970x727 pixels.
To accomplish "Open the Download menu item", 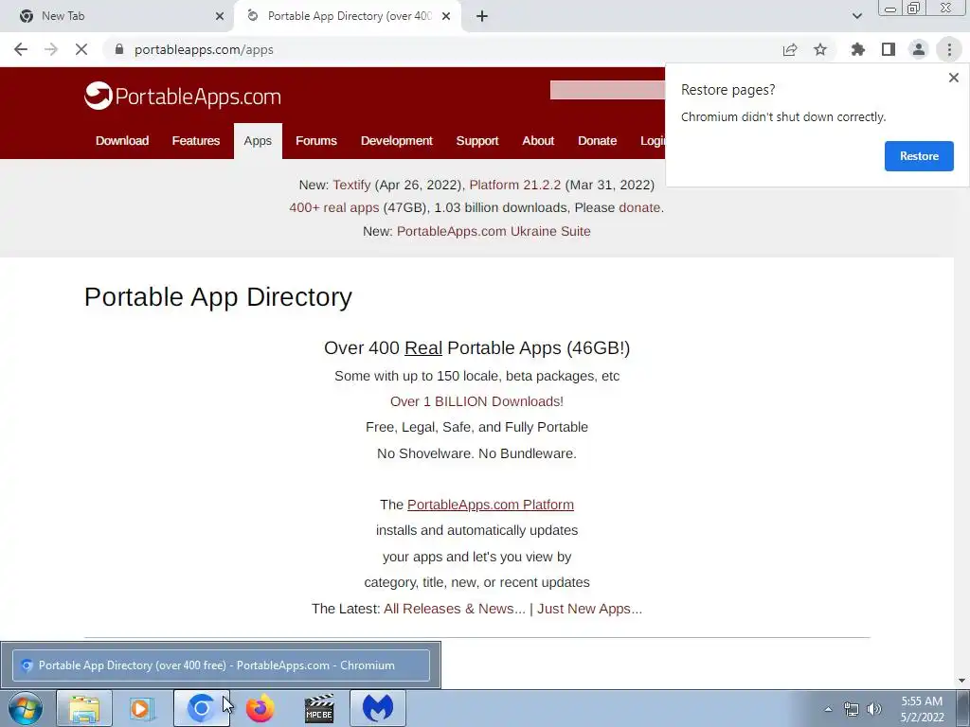I will click(x=122, y=141).
